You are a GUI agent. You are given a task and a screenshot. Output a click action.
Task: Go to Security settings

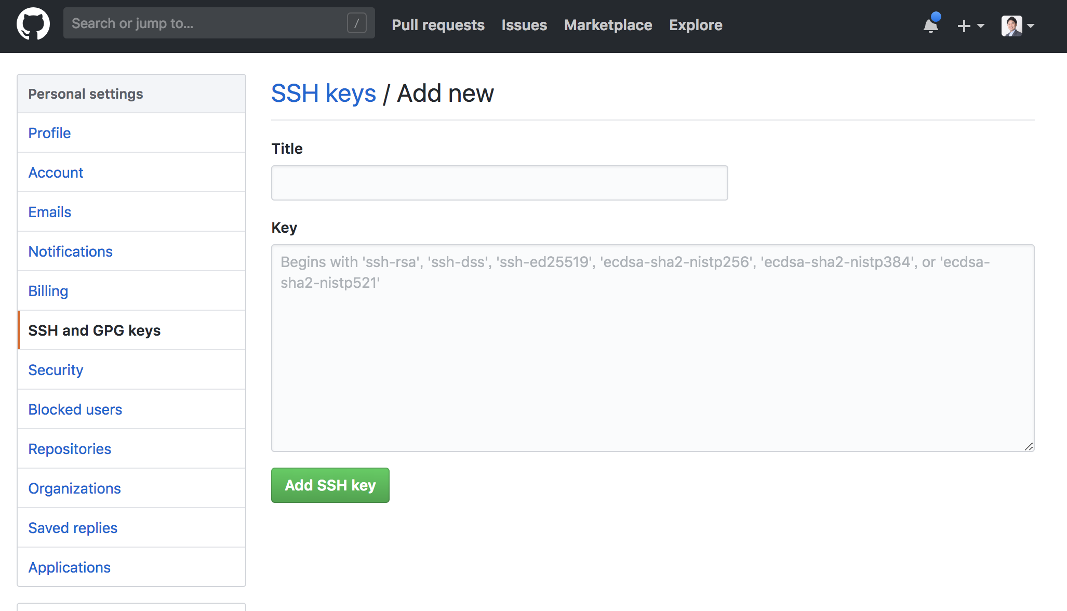(x=56, y=370)
